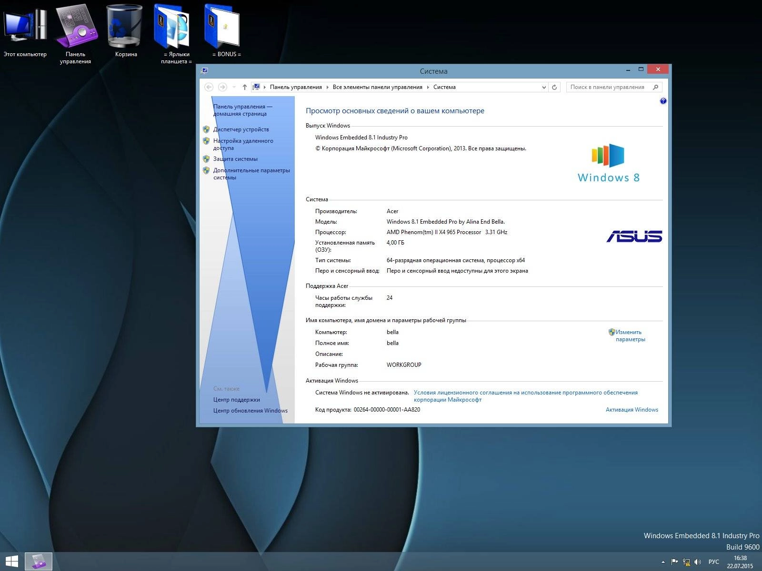Go up one level with up arrow
Screen dimensions: 762x571
[x=244, y=87]
